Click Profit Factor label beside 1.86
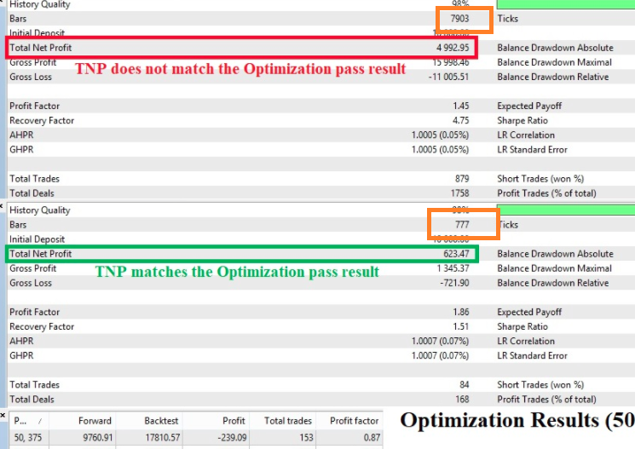Image resolution: width=635 pixels, height=449 pixels. click(34, 312)
